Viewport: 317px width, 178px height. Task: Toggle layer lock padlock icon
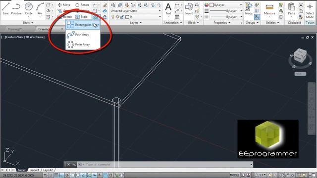(122, 17)
